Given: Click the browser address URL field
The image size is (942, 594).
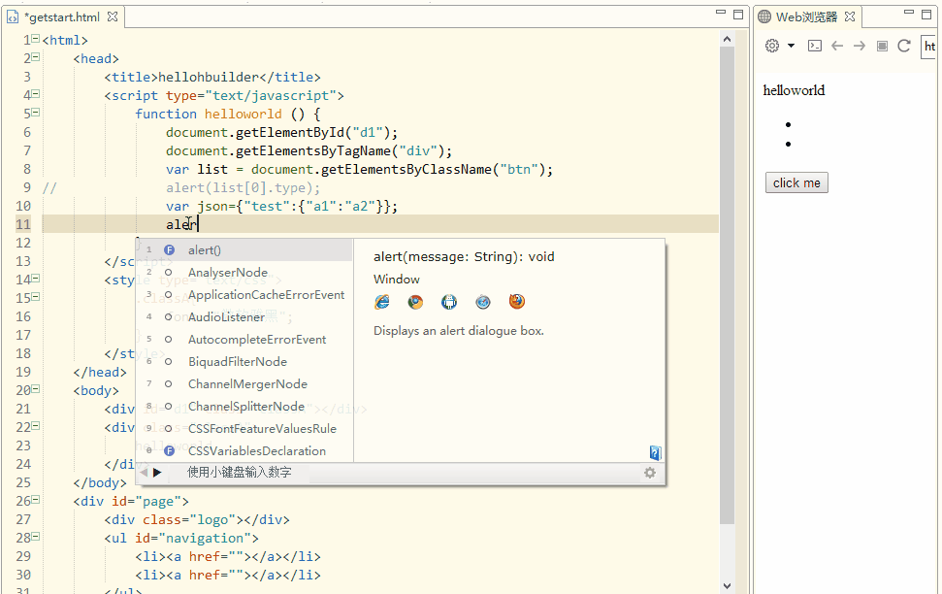Looking at the screenshot, I should coord(929,46).
